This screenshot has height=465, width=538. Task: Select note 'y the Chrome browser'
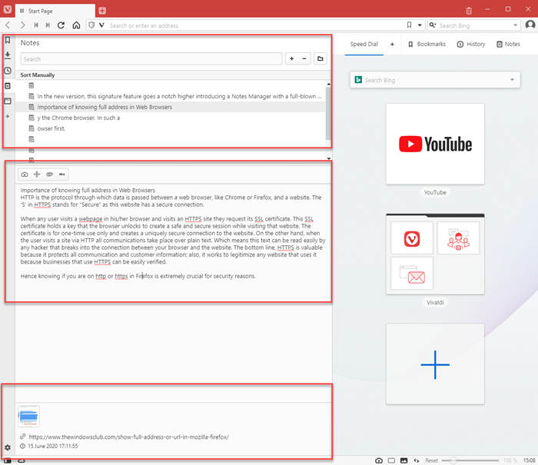(171, 118)
